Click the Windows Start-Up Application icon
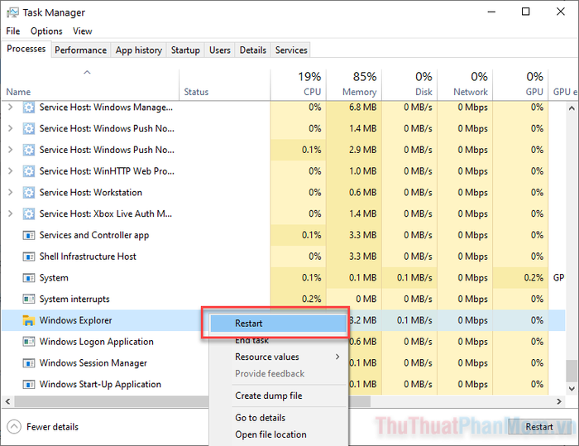The image size is (579, 446). click(x=29, y=385)
